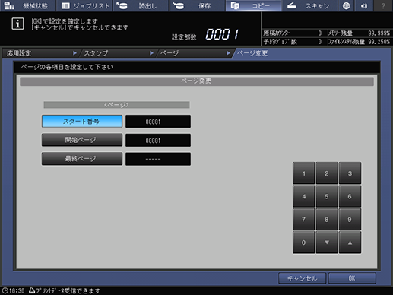393x295 pixels.
Task: Open the ジョブリスト job list tab
Action: [84, 5]
